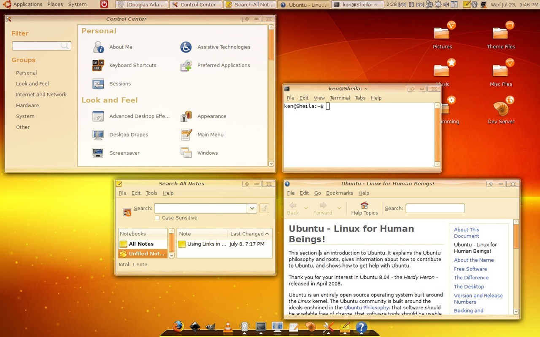Click the clear search broom icon in Notes
Image resolution: width=540 pixels, height=337 pixels.
(265, 208)
